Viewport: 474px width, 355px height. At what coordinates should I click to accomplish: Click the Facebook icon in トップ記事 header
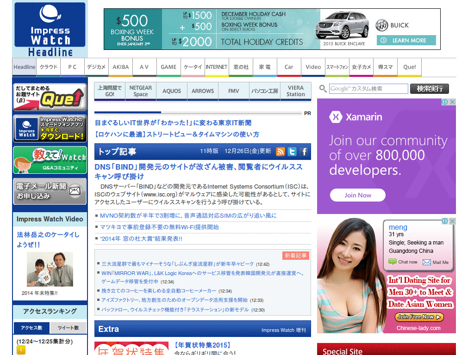click(x=304, y=152)
